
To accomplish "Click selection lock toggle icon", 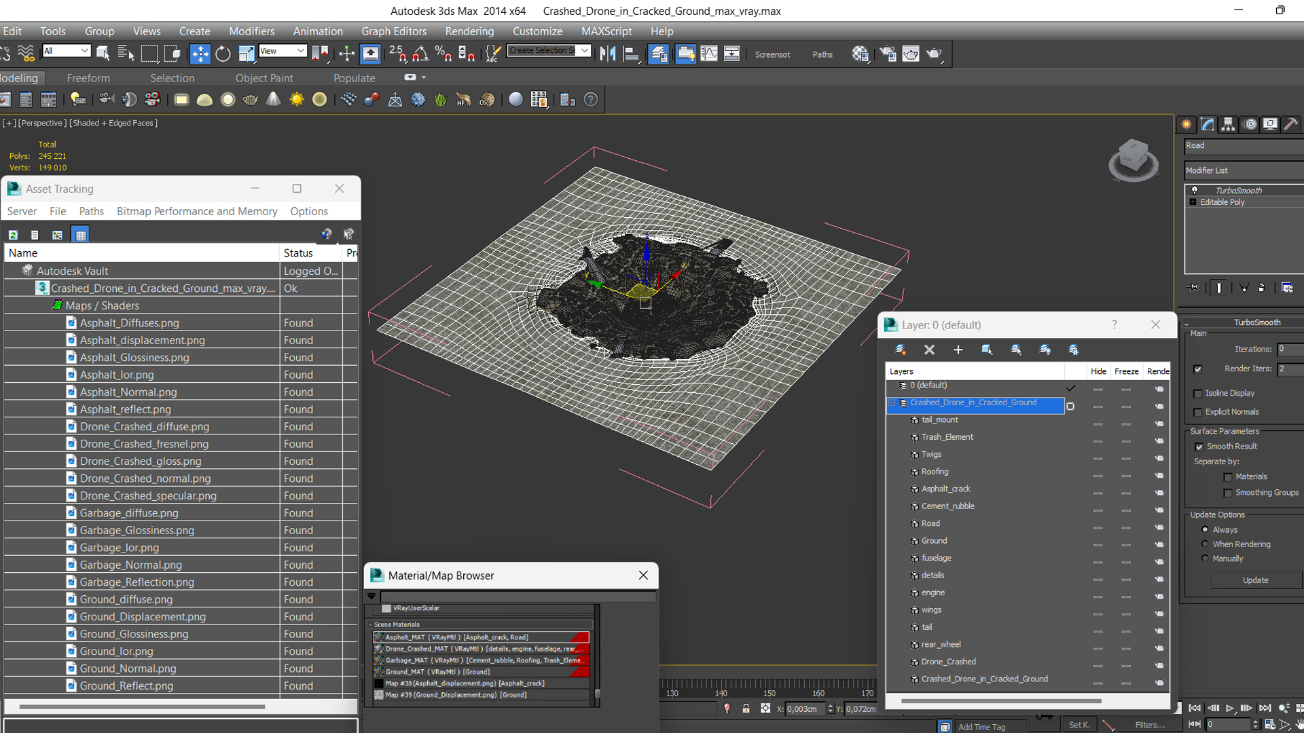I will 746,709.
